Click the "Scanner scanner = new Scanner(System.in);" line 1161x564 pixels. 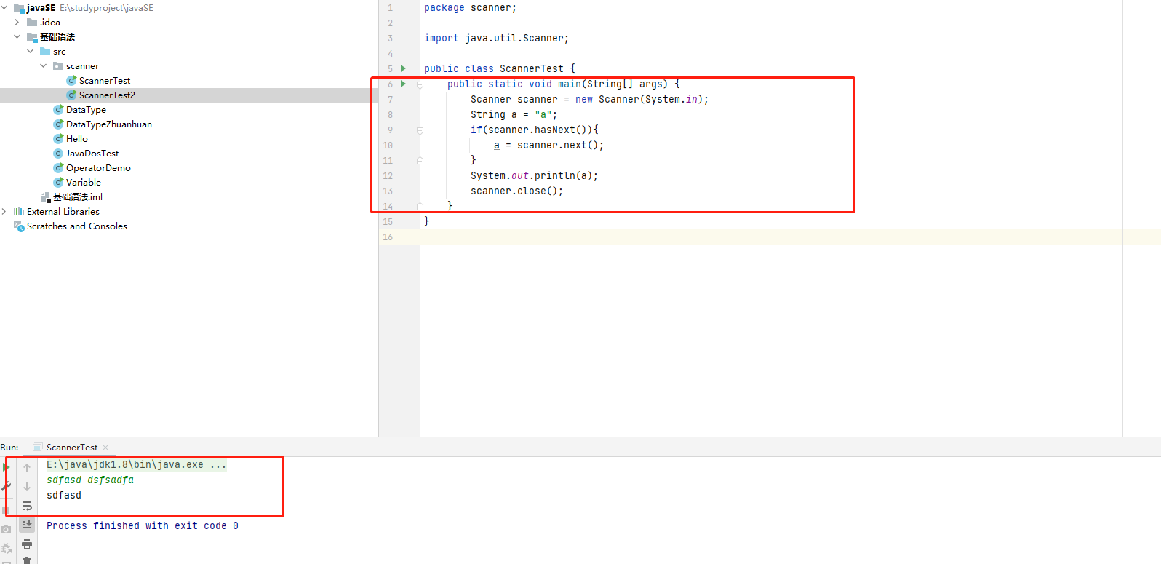[x=590, y=100]
